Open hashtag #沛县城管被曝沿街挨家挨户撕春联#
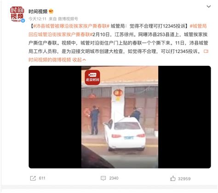The height and width of the screenshot is (193, 218). [71, 26]
